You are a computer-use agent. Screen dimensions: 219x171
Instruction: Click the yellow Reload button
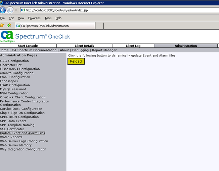76,61
